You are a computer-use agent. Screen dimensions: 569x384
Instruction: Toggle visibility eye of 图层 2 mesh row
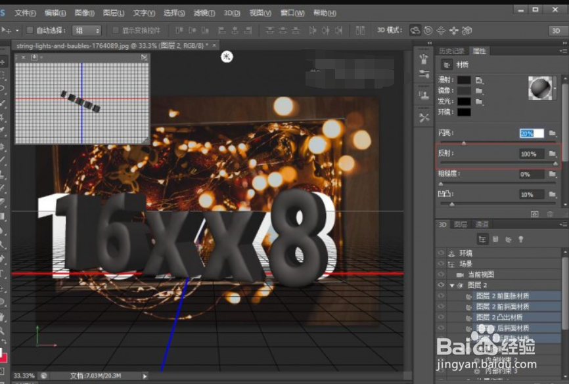(440, 285)
